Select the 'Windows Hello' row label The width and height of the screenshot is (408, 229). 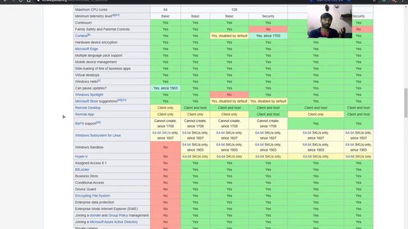(x=86, y=82)
